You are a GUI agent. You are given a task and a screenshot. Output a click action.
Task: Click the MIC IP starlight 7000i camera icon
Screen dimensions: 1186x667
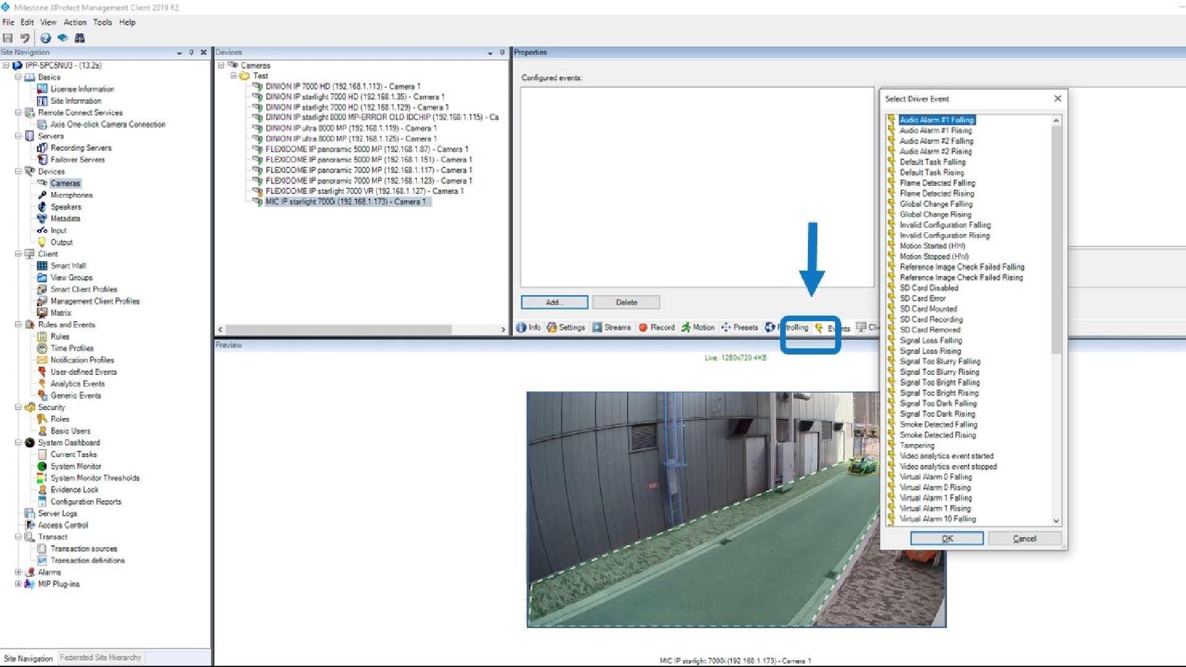click(x=258, y=202)
